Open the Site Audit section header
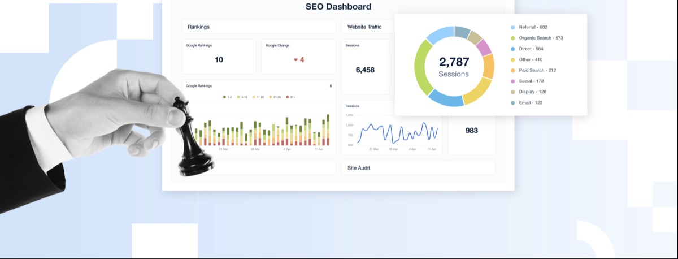Screen dimensions: 678x259 coord(418,168)
